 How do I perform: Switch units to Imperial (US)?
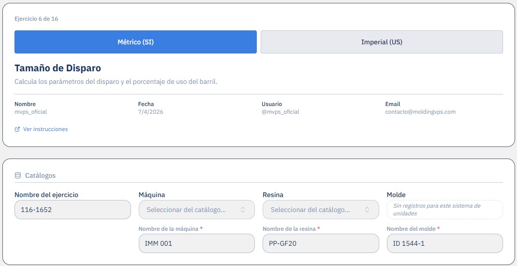coord(382,42)
